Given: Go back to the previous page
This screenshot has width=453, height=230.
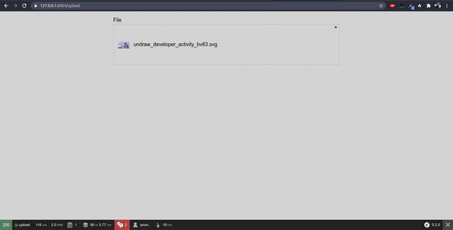Looking at the screenshot, I should tap(6, 6).
